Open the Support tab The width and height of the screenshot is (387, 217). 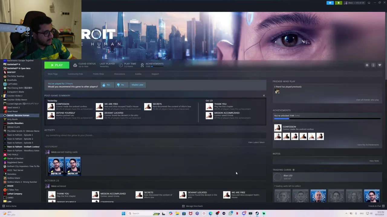click(x=155, y=74)
